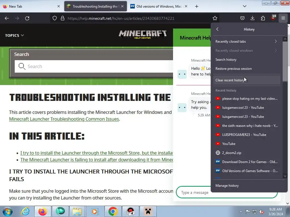
Task: Expand Recently closed tabs submenu
Action: click(247, 42)
